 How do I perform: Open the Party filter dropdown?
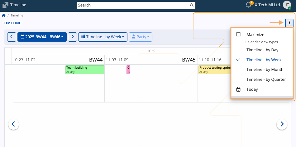click(x=140, y=37)
